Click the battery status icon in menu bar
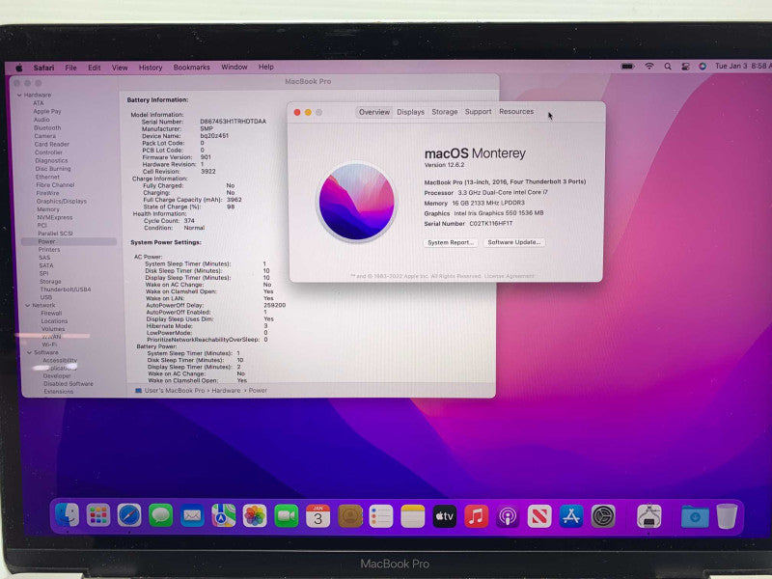 pyautogui.click(x=628, y=66)
